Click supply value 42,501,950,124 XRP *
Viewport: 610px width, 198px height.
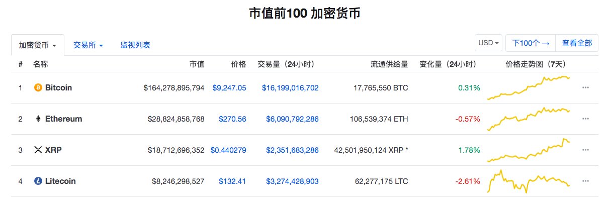click(x=371, y=150)
